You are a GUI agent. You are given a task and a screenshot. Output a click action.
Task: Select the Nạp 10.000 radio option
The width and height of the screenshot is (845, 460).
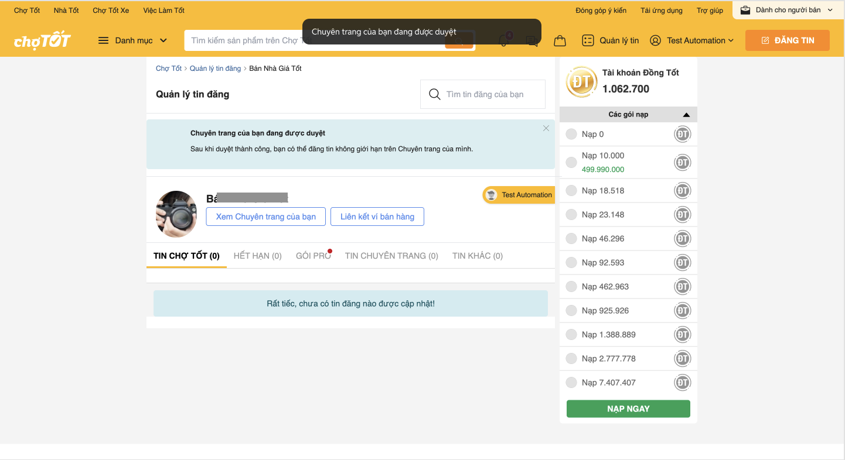(x=571, y=162)
